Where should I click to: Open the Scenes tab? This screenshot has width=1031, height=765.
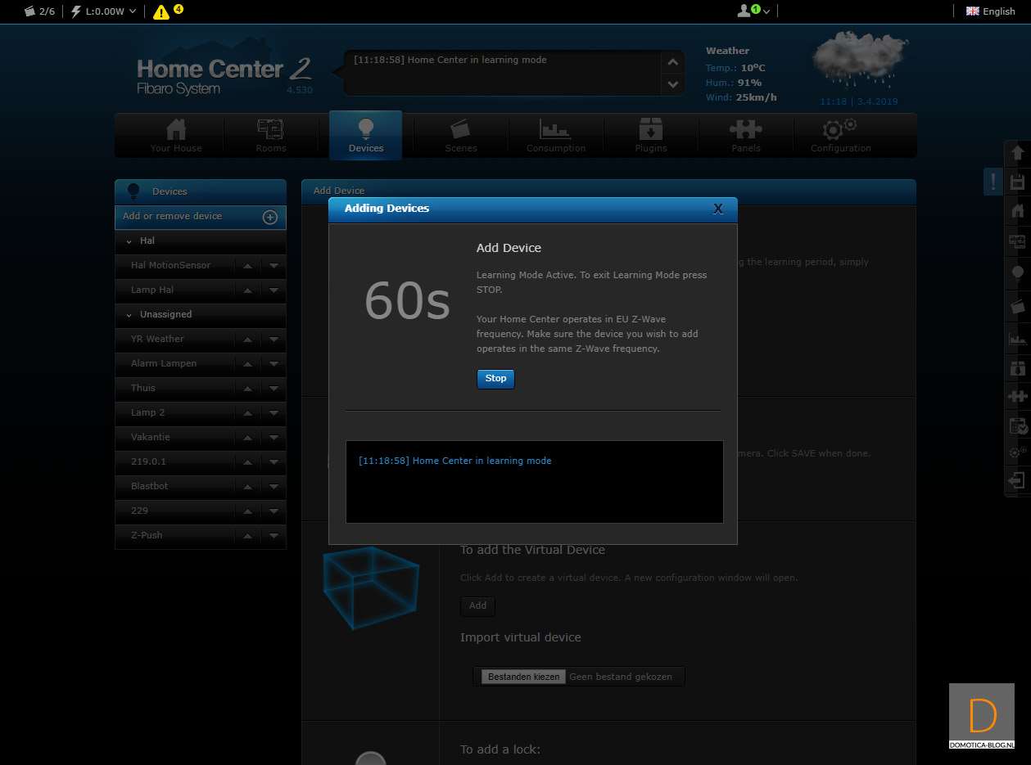point(461,136)
